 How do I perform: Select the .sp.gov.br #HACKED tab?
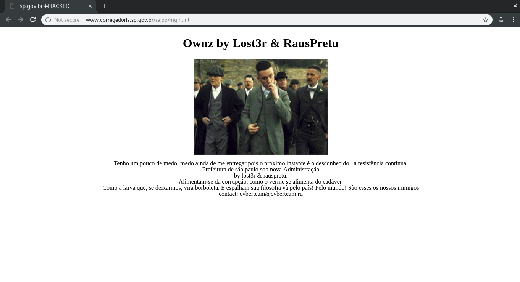click(x=50, y=6)
